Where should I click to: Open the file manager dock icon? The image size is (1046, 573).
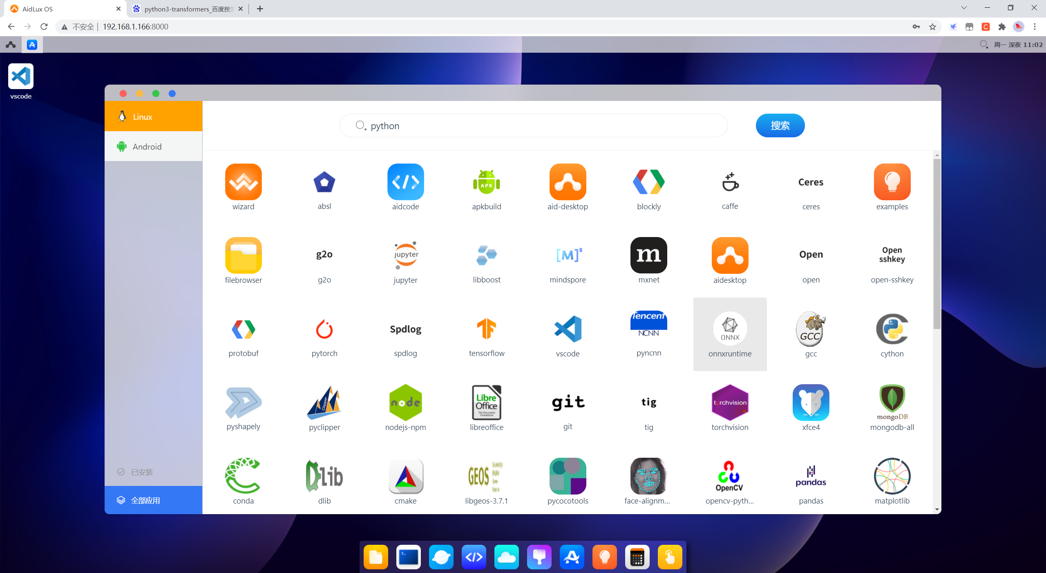point(375,557)
